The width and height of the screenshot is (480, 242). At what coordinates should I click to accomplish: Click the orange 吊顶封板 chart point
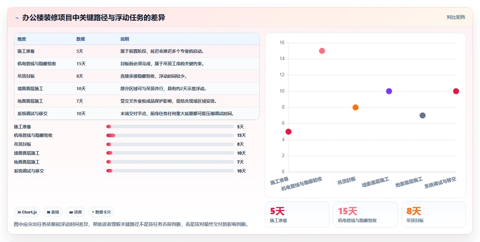point(355,107)
